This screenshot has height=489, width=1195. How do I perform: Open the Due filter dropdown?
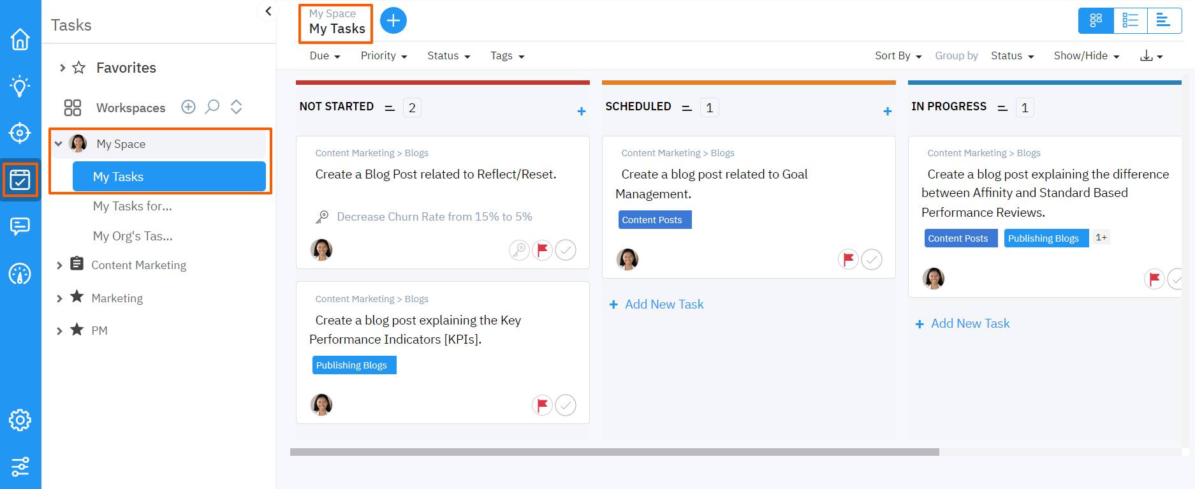tap(325, 56)
